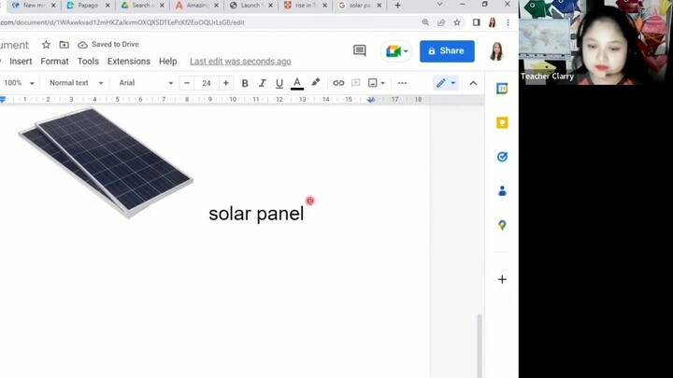This screenshot has width=673, height=378.
Task: Open Google Calendar side panel
Action: coord(502,89)
